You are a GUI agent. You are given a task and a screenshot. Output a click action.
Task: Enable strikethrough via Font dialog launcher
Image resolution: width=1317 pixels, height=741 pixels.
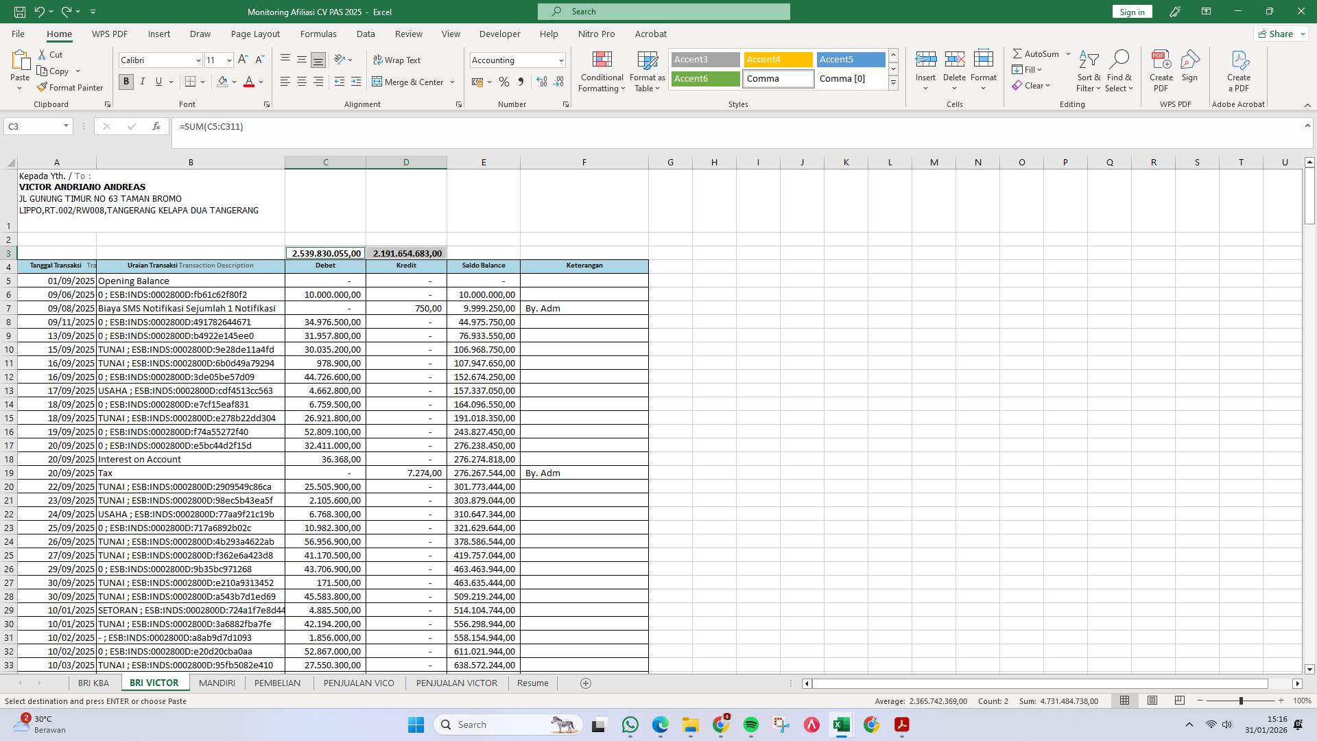point(267,104)
